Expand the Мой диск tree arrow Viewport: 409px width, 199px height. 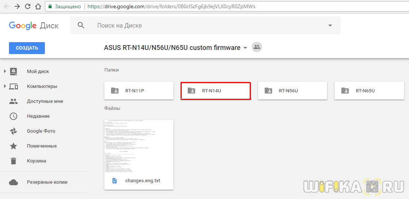(5, 71)
